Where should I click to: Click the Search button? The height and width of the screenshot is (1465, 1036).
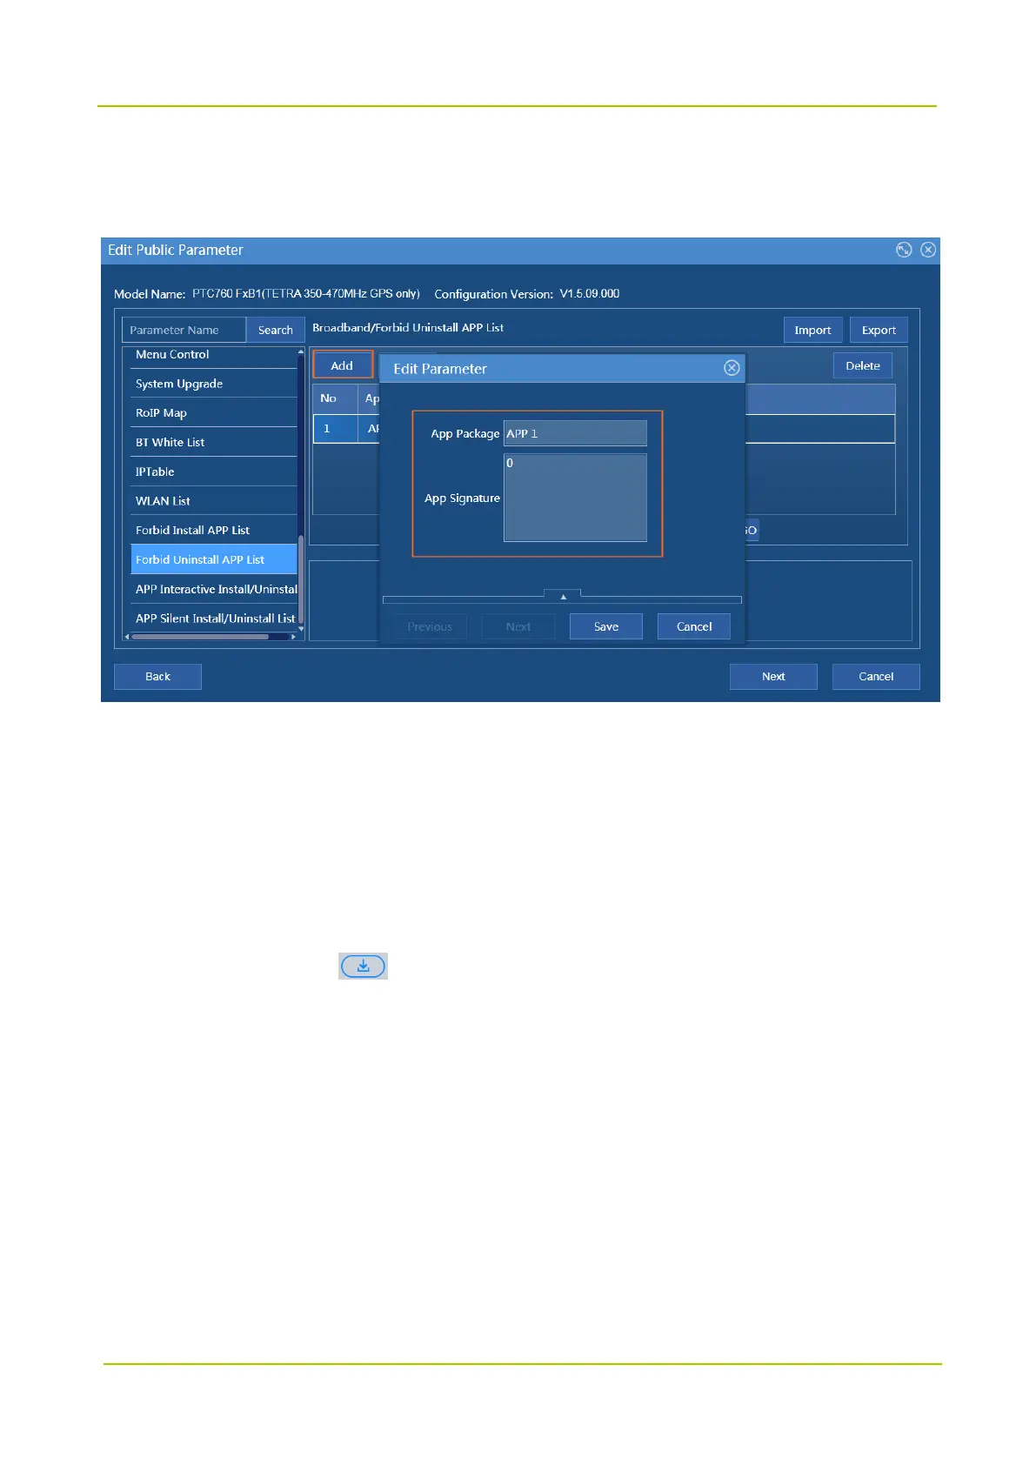(275, 330)
